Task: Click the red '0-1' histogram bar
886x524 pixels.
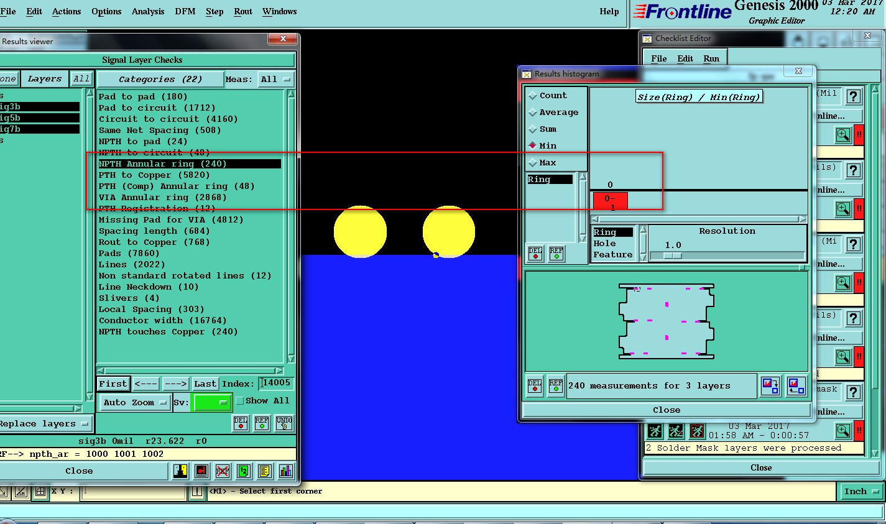Action: click(610, 202)
